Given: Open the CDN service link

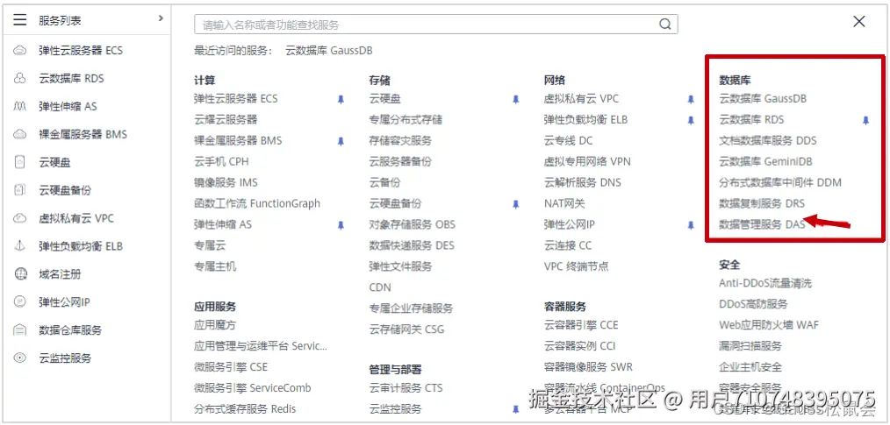Looking at the screenshot, I should pos(380,287).
